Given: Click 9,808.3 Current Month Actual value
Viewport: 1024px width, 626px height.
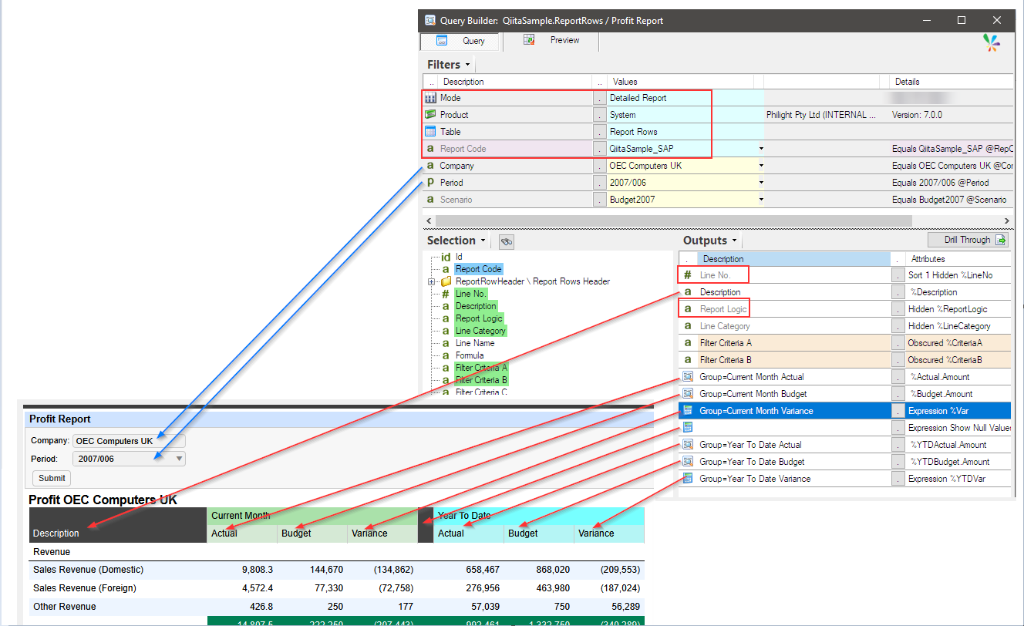Looking at the screenshot, I should [x=257, y=570].
